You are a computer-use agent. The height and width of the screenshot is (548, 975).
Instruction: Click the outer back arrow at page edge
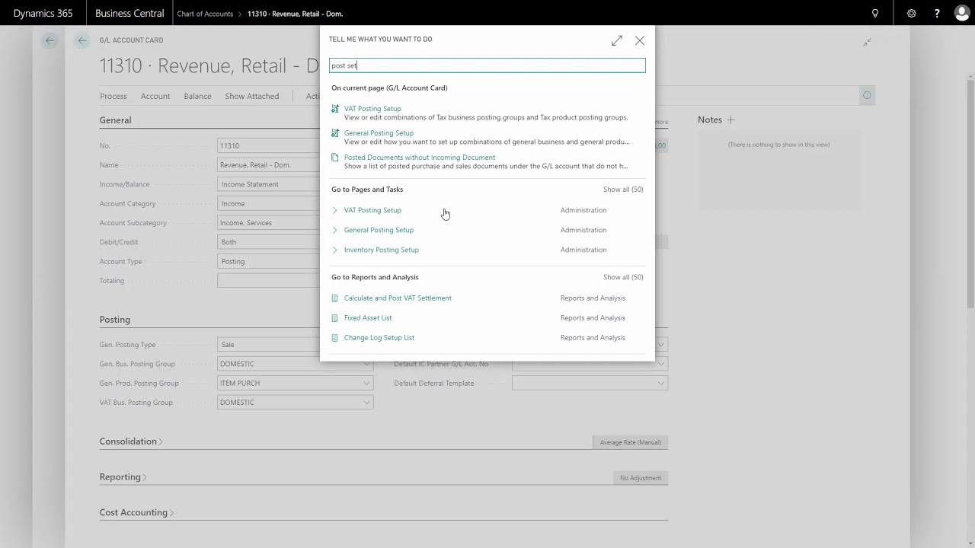click(50, 40)
